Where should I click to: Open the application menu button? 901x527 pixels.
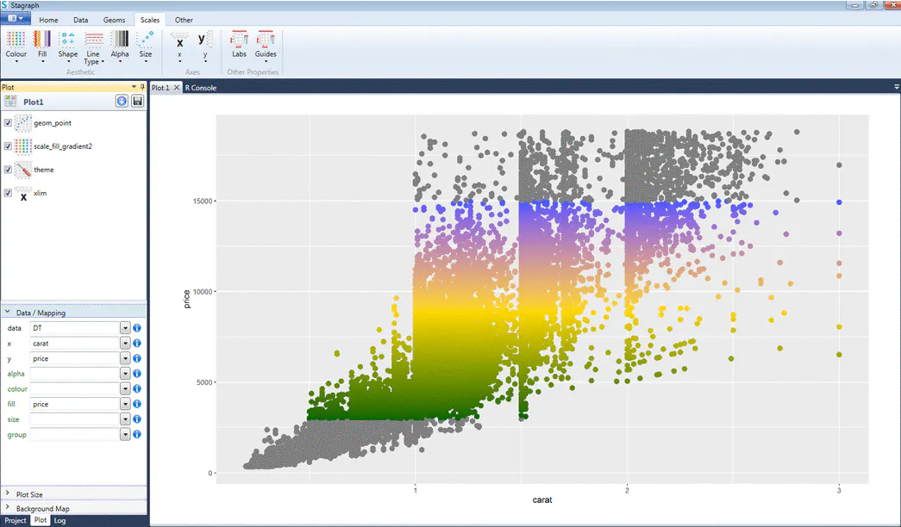click(x=16, y=18)
